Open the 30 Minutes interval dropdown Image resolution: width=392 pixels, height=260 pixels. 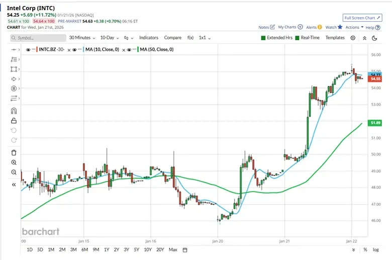pyautogui.click(x=82, y=38)
